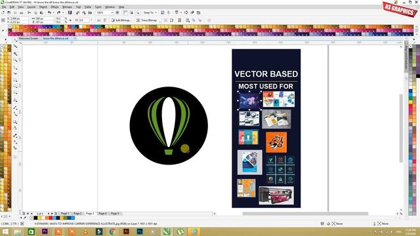The width and height of the screenshot is (420, 236).
Task: Select the Ellipse tool
Action: pos(15,87)
